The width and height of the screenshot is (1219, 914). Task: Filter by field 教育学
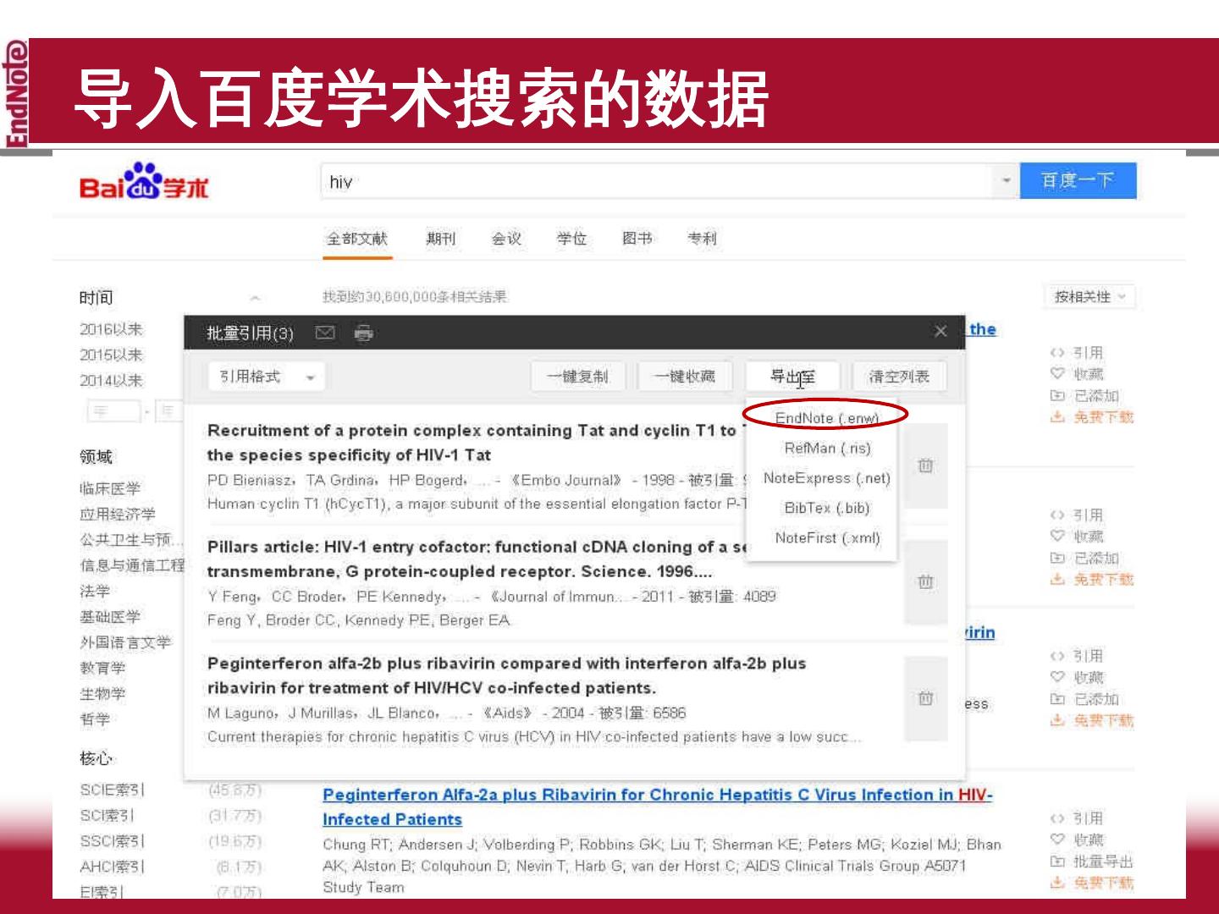102,668
